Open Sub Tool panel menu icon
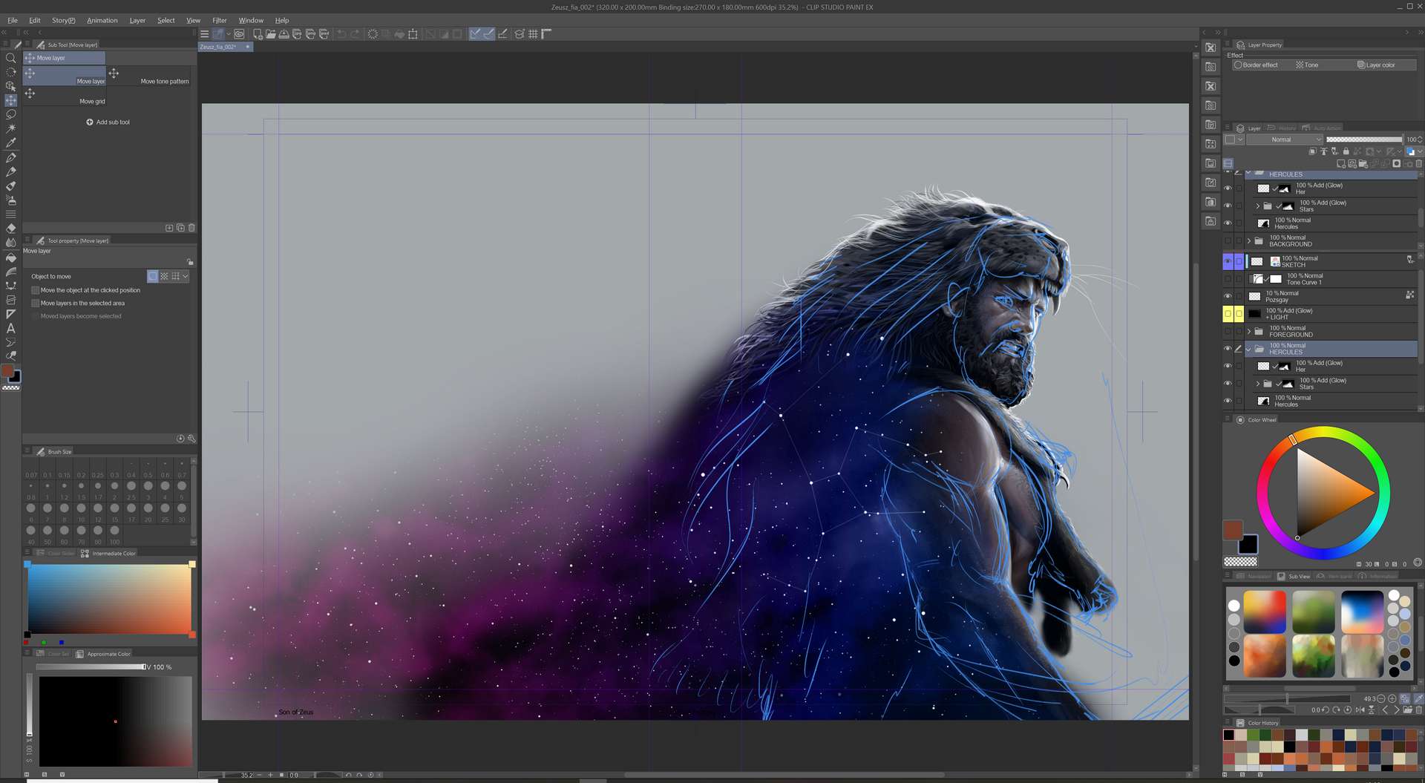 pyautogui.click(x=27, y=45)
